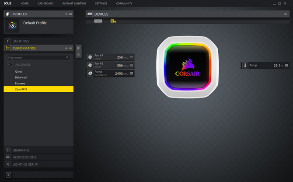The width and height of the screenshot is (293, 182).
Task: Click the Devices panel icon
Action: 90,14
